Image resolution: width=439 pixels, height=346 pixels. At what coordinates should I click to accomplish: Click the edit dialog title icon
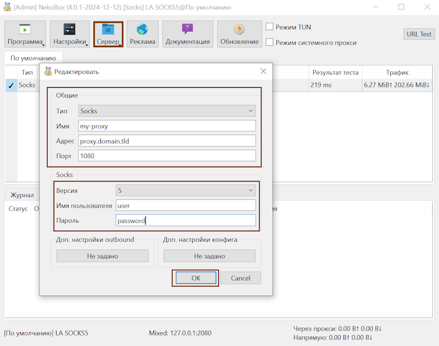pyautogui.click(x=48, y=71)
